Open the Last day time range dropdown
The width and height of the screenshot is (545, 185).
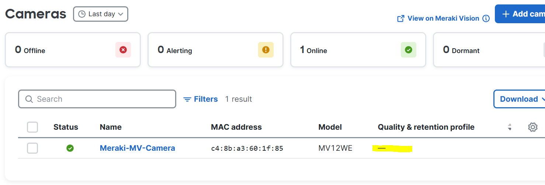[x=101, y=14]
